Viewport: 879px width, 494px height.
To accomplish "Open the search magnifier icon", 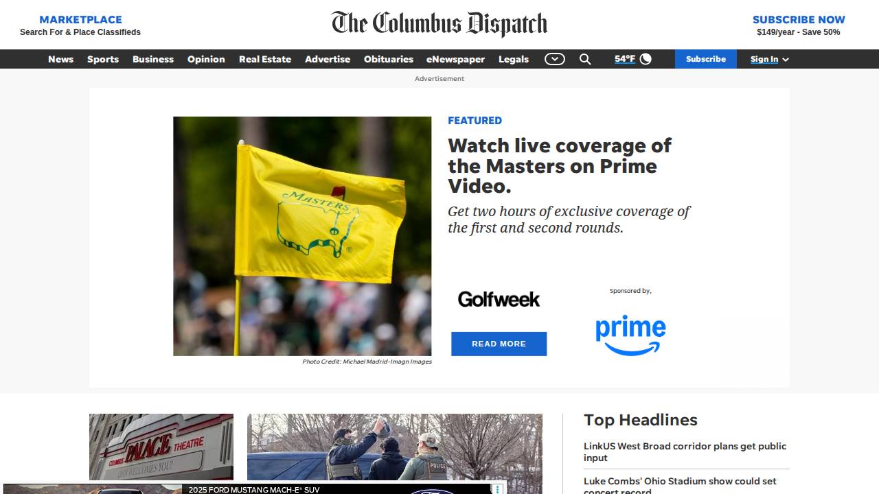I will [585, 59].
